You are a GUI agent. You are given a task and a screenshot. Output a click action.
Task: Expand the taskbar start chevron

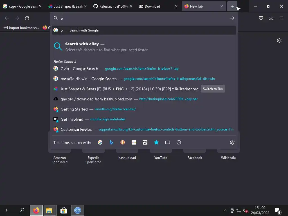[x=6, y=210]
